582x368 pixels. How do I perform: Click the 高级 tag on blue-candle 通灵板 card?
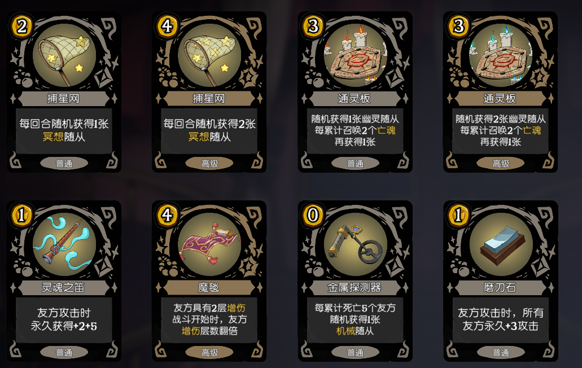click(500, 163)
